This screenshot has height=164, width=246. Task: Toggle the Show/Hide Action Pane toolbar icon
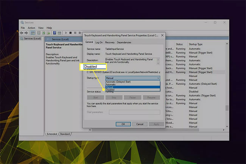[x=59, y=33]
